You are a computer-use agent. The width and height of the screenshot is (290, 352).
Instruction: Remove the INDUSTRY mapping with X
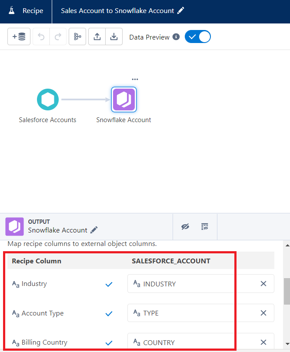pos(263,283)
